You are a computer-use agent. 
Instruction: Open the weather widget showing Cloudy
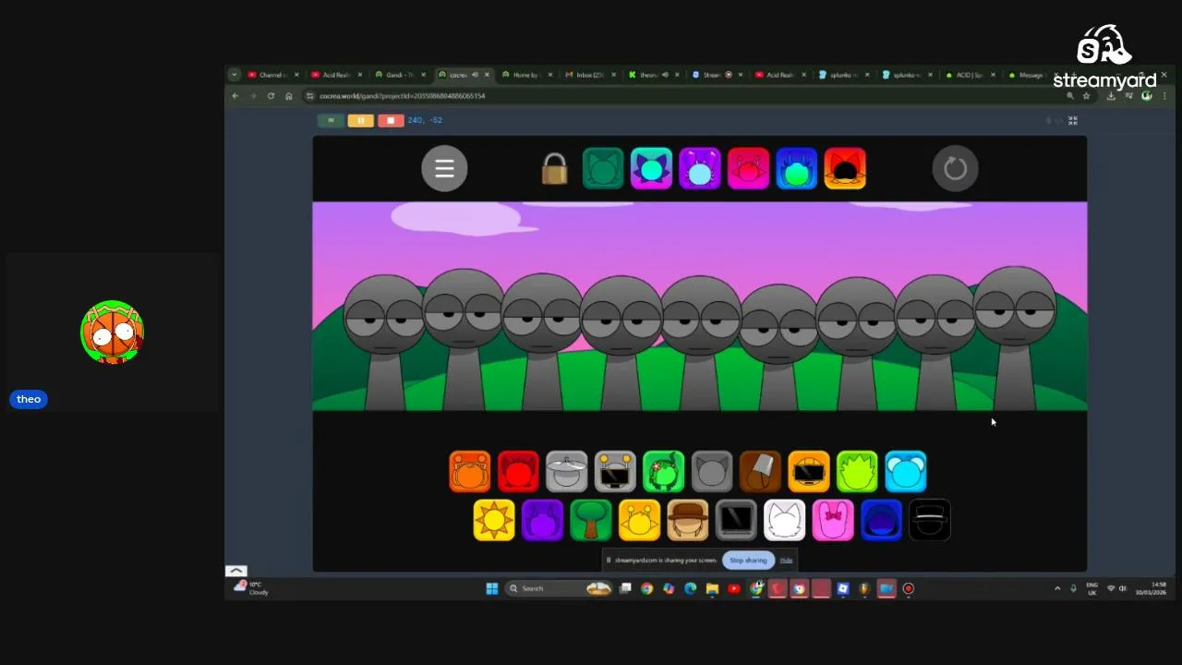[x=251, y=587]
